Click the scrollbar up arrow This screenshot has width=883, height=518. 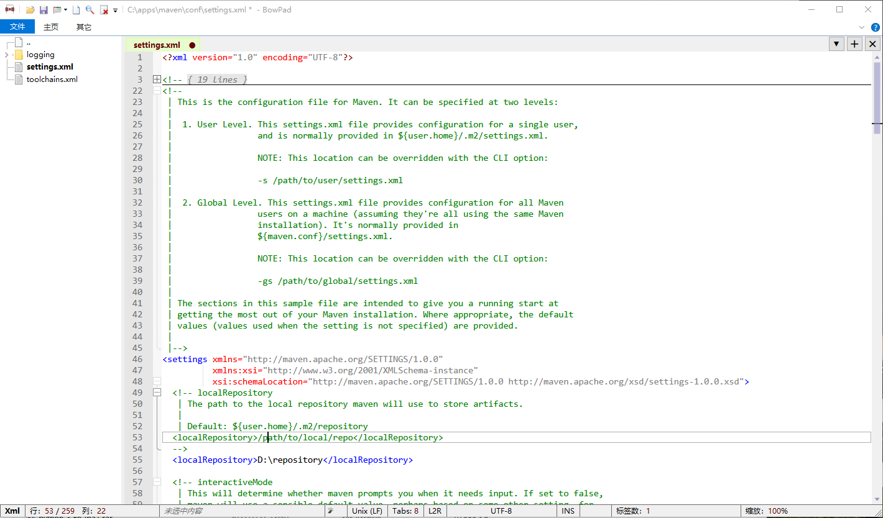877,57
